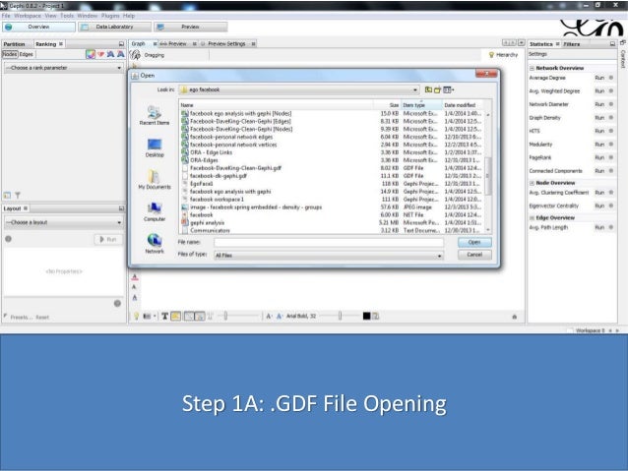Collapse the Node Overview section
Image resolution: width=628 pixels, height=471 pixels.
pyautogui.click(x=532, y=183)
